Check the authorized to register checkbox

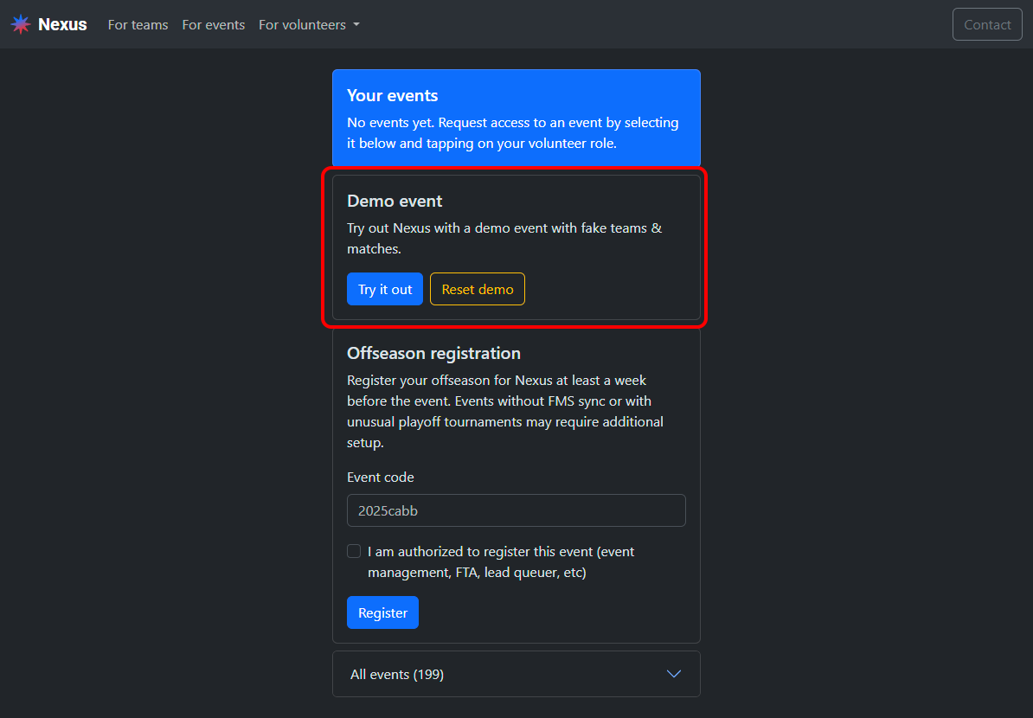pos(354,551)
